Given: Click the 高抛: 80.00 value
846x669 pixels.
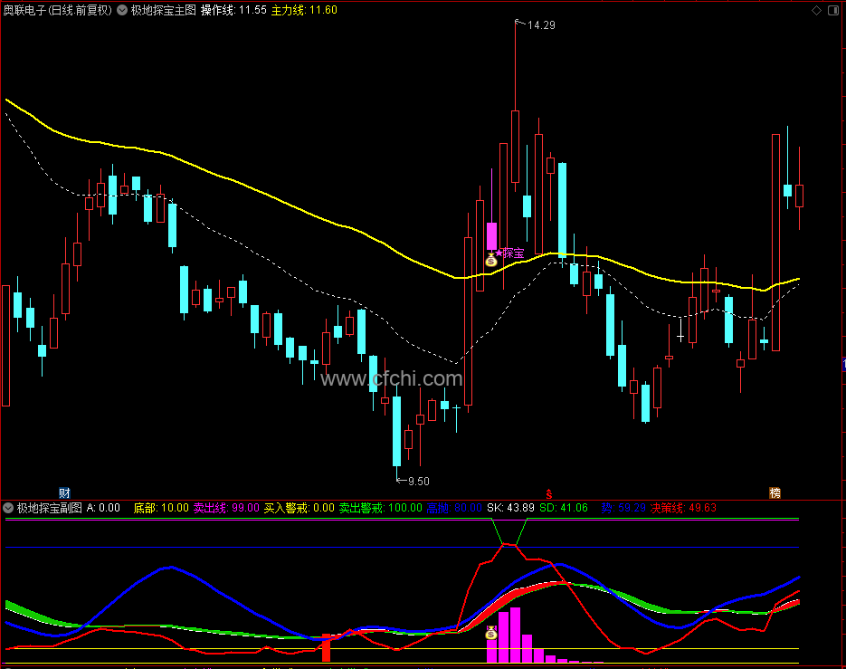Looking at the screenshot, I should (453, 508).
